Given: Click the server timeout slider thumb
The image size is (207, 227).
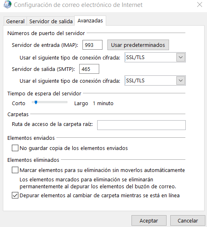Looking at the screenshot, I should (36, 102).
